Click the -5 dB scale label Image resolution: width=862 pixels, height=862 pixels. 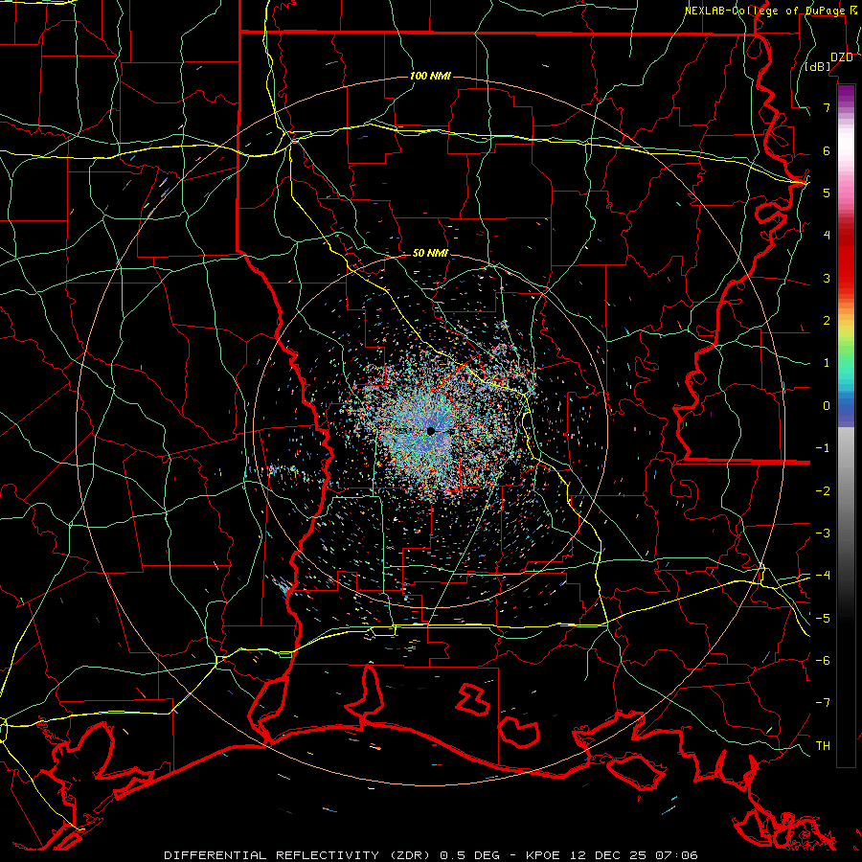pos(823,618)
